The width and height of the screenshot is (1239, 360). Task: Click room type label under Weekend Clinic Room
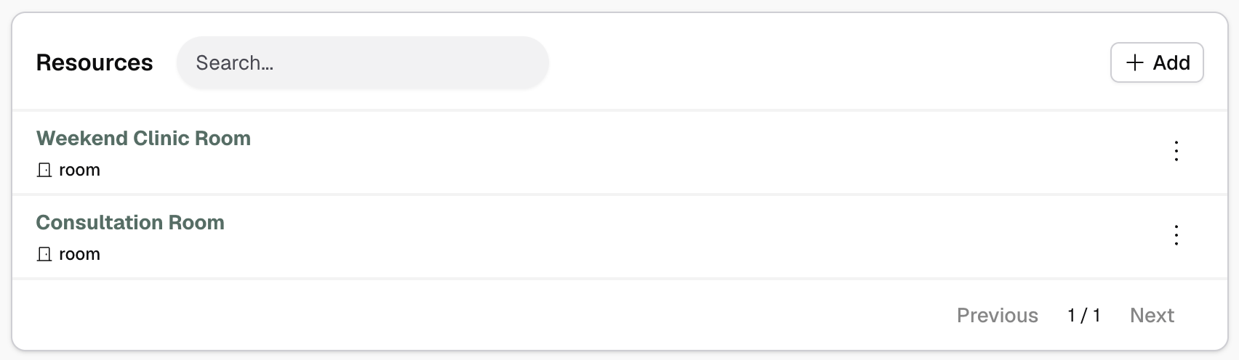pyautogui.click(x=79, y=171)
